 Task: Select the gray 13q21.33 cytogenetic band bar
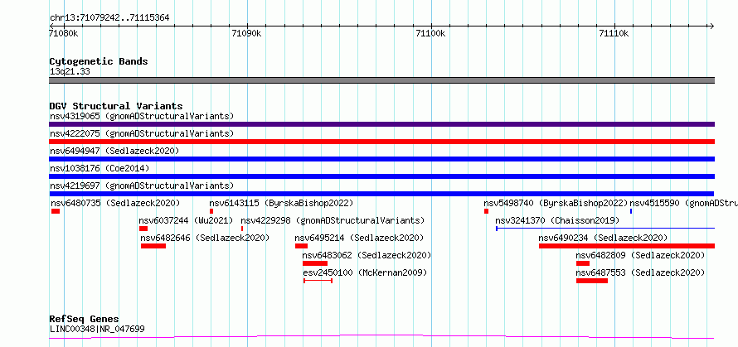[x=381, y=80]
